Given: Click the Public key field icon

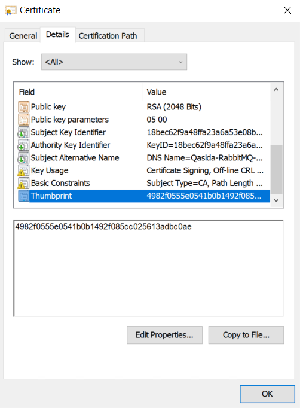Looking at the screenshot, I should click(x=23, y=106).
